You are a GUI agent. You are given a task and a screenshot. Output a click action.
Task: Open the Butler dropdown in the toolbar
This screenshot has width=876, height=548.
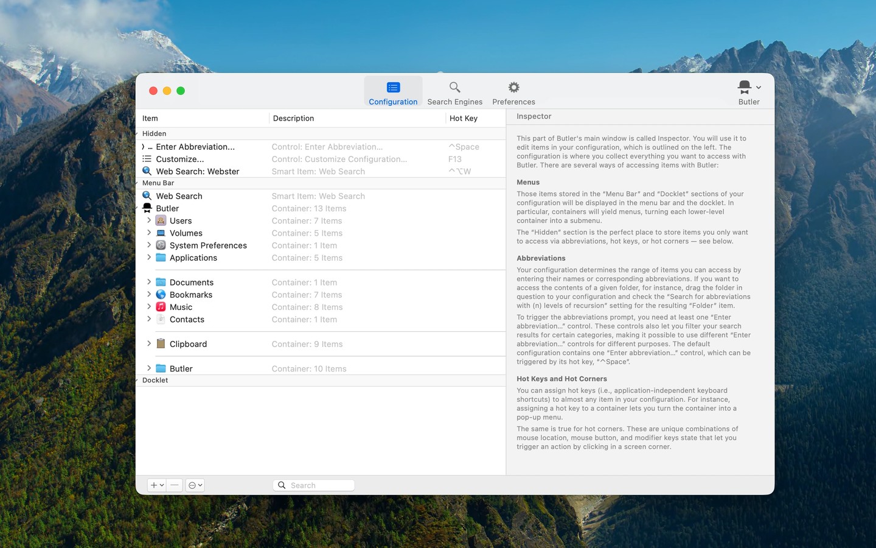[x=749, y=93]
